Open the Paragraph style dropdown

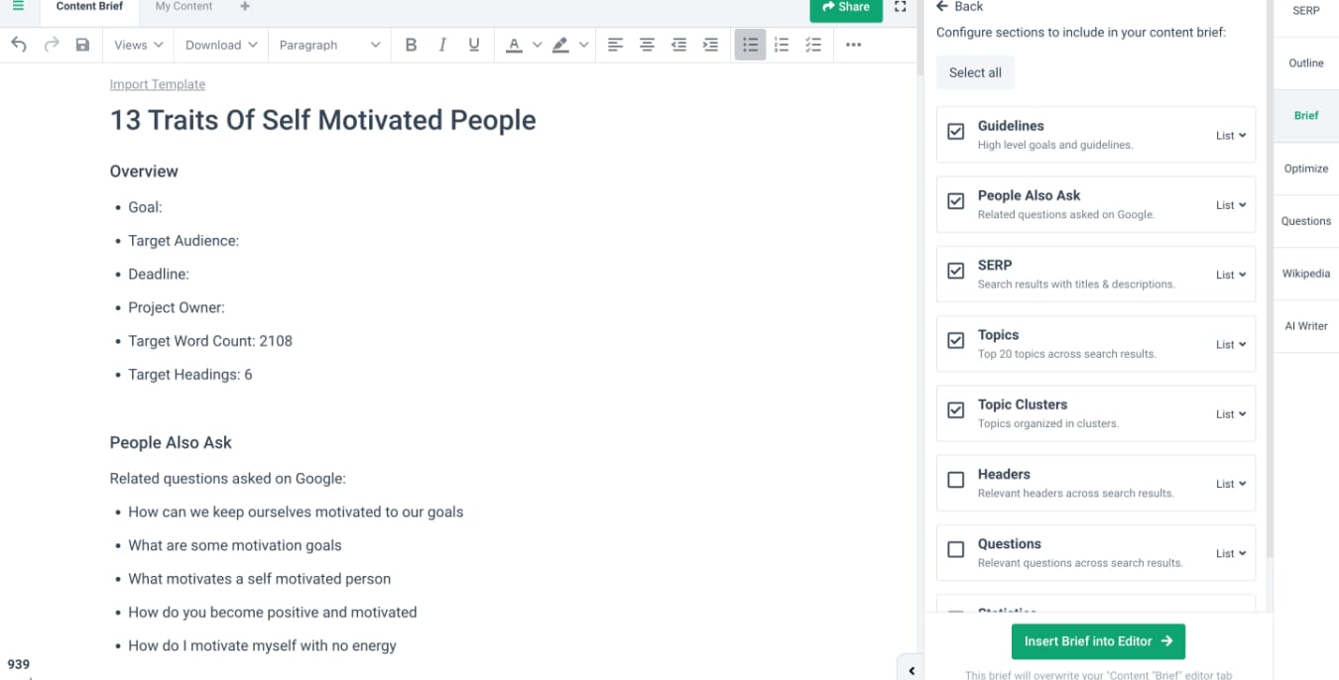329,45
